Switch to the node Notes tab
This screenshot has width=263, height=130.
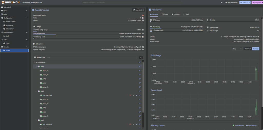pyautogui.click(x=165, y=14)
